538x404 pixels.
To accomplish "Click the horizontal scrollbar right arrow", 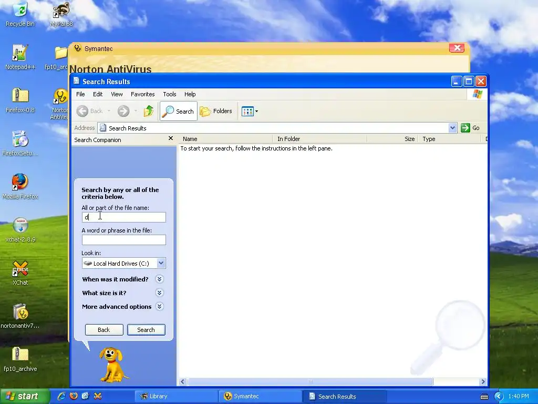I will point(483,382).
